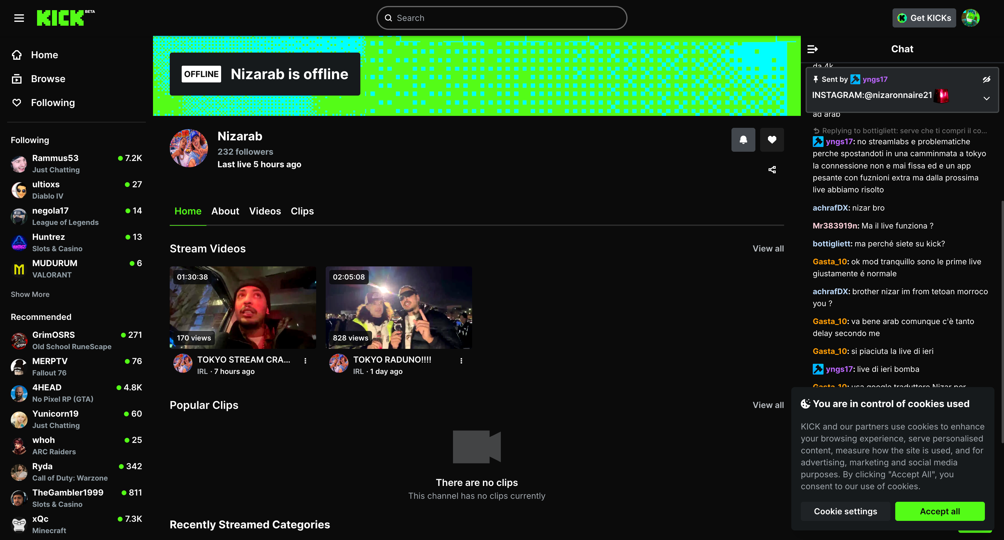Image resolution: width=1004 pixels, height=540 pixels.
Task: Open the hamburger menu
Action: [19, 18]
